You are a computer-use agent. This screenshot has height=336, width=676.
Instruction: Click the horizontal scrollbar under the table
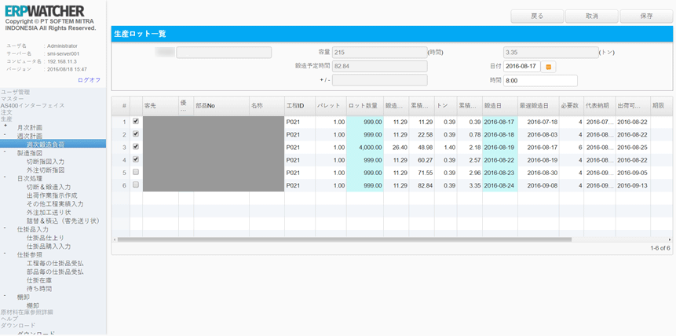(x=344, y=239)
